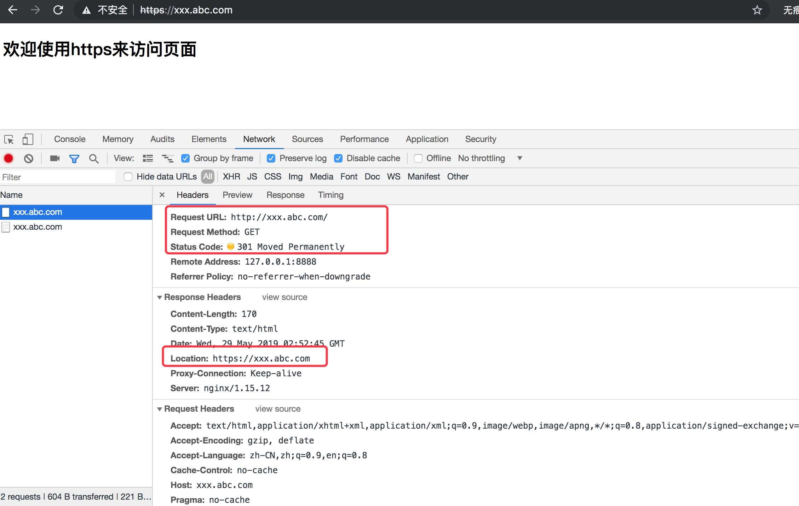
Task: Uncheck the Preserve log checkbox
Action: [271, 158]
